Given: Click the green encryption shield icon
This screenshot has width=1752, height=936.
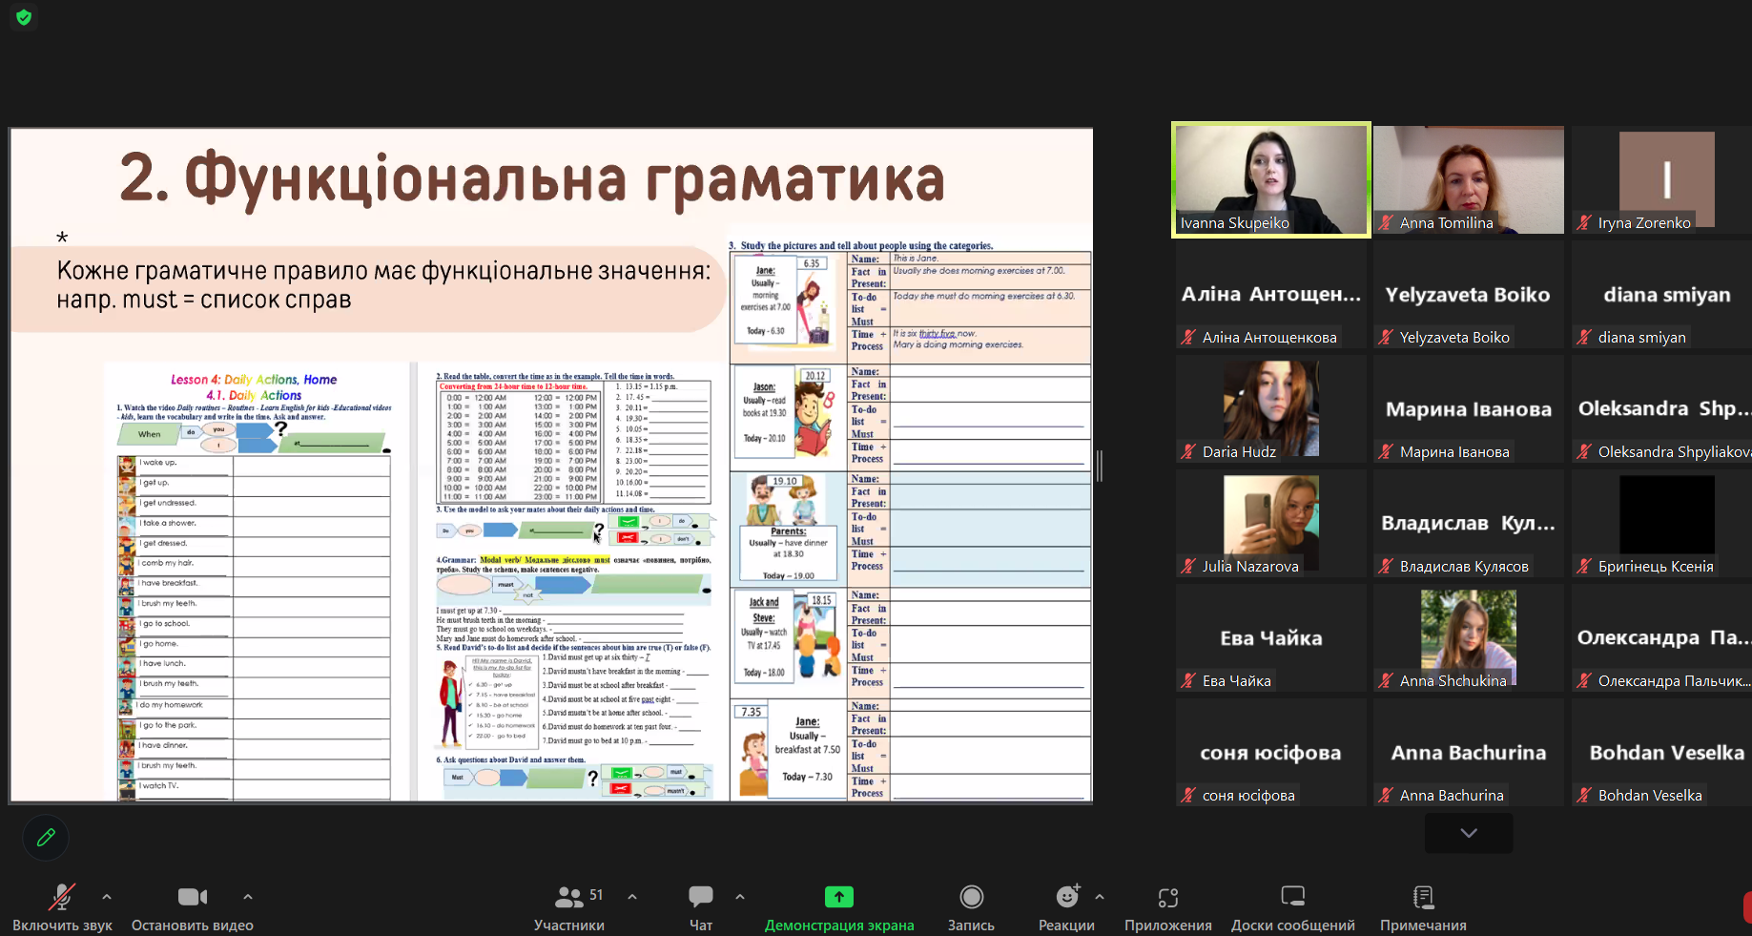Looking at the screenshot, I should tap(24, 17).
